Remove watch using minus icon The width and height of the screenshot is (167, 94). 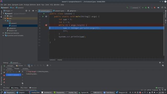pos(22,75)
